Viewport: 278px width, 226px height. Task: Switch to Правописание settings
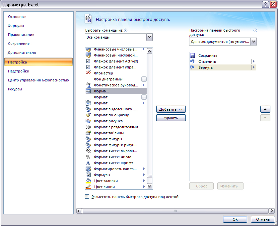point(21,35)
